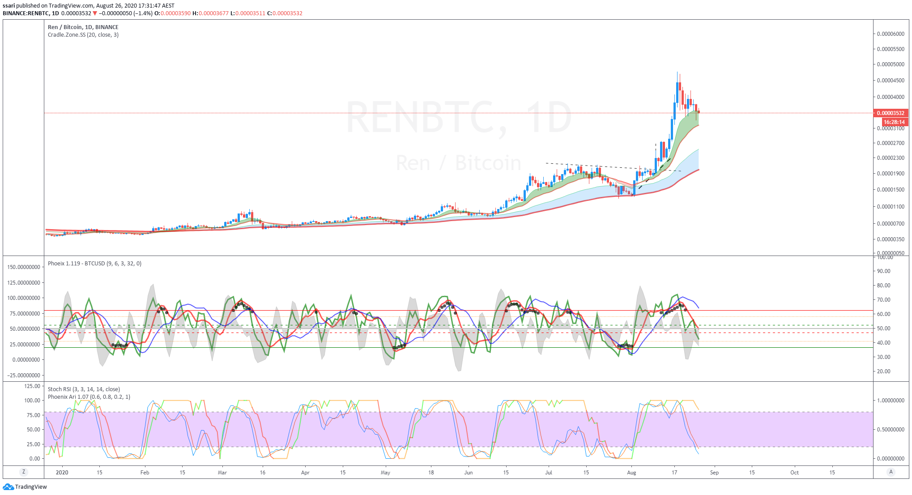Viewport: 912px width, 495px height.
Task: Click the author name ssari in header
Action: point(9,6)
